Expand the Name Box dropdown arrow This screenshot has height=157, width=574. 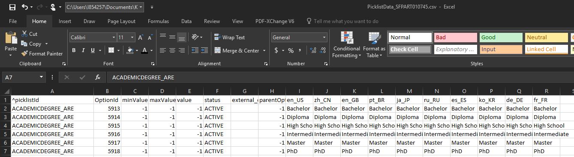coord(42,78)
